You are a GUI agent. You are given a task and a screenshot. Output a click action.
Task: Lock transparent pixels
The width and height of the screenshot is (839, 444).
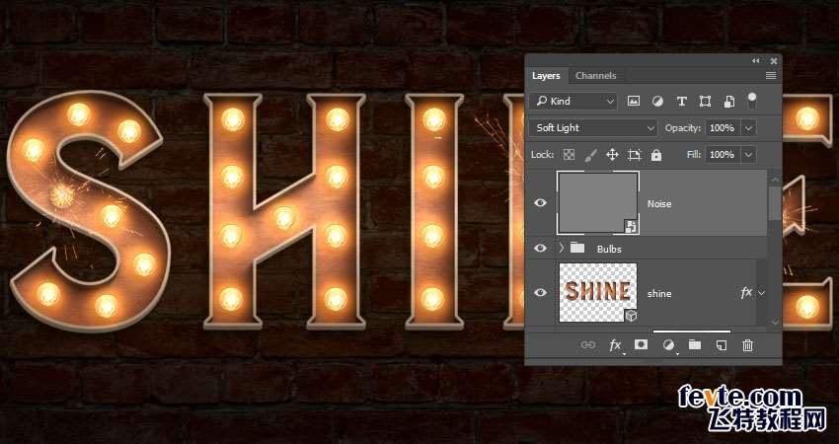pyautogui.click(x=570, y=155)
